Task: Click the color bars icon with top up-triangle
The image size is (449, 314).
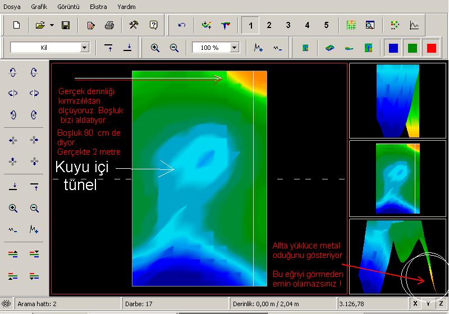Action: 13,254
